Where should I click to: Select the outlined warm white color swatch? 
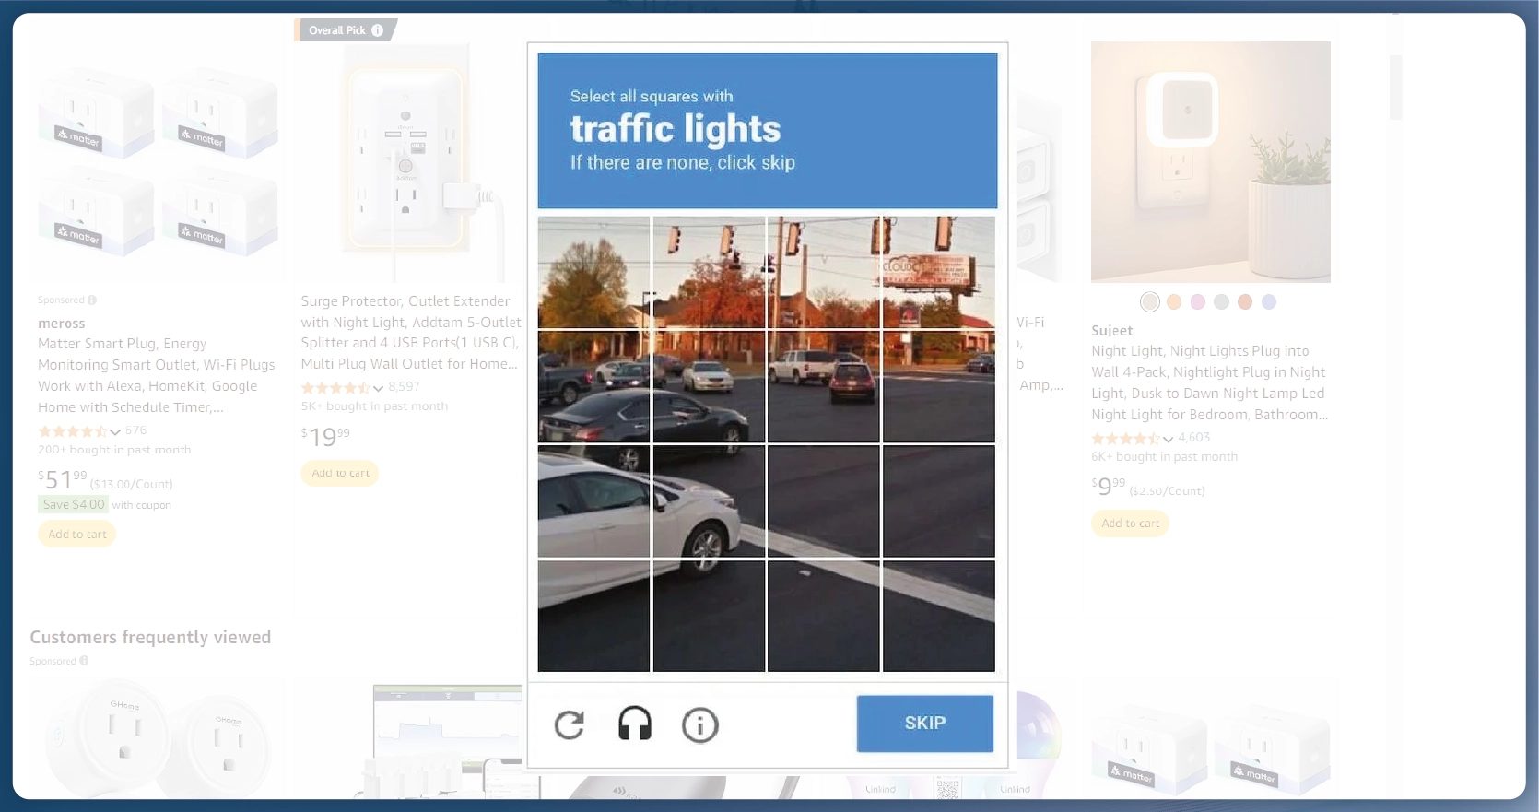pyautogui.click(x=1150, y=302)
